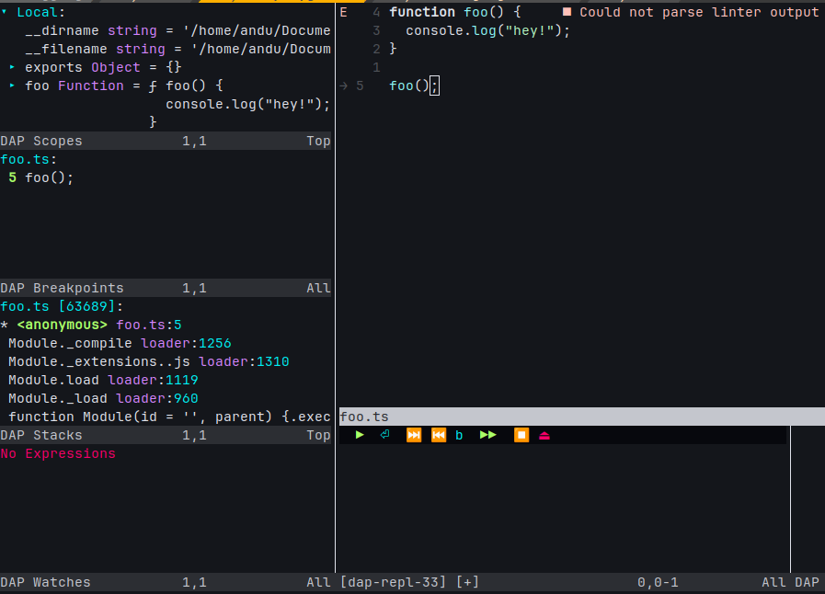Focus the DAP Watches panel statusline
Viewport: 825px width, 594px height.
[166, 582]
